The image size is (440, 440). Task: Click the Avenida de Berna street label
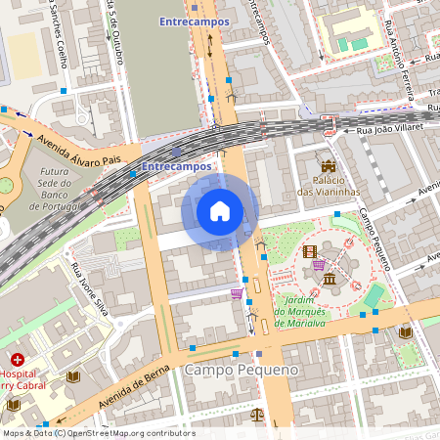click(134, 386)
